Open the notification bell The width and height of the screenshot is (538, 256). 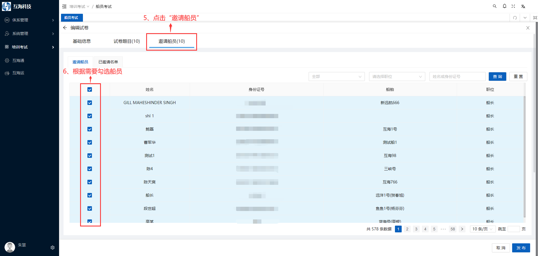(505, 6)
